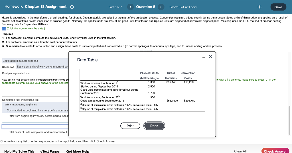Click the 1,300 physical units cell
Image resolution: width=292 pixels, height=153 pixels.
(x=151, y=82)
